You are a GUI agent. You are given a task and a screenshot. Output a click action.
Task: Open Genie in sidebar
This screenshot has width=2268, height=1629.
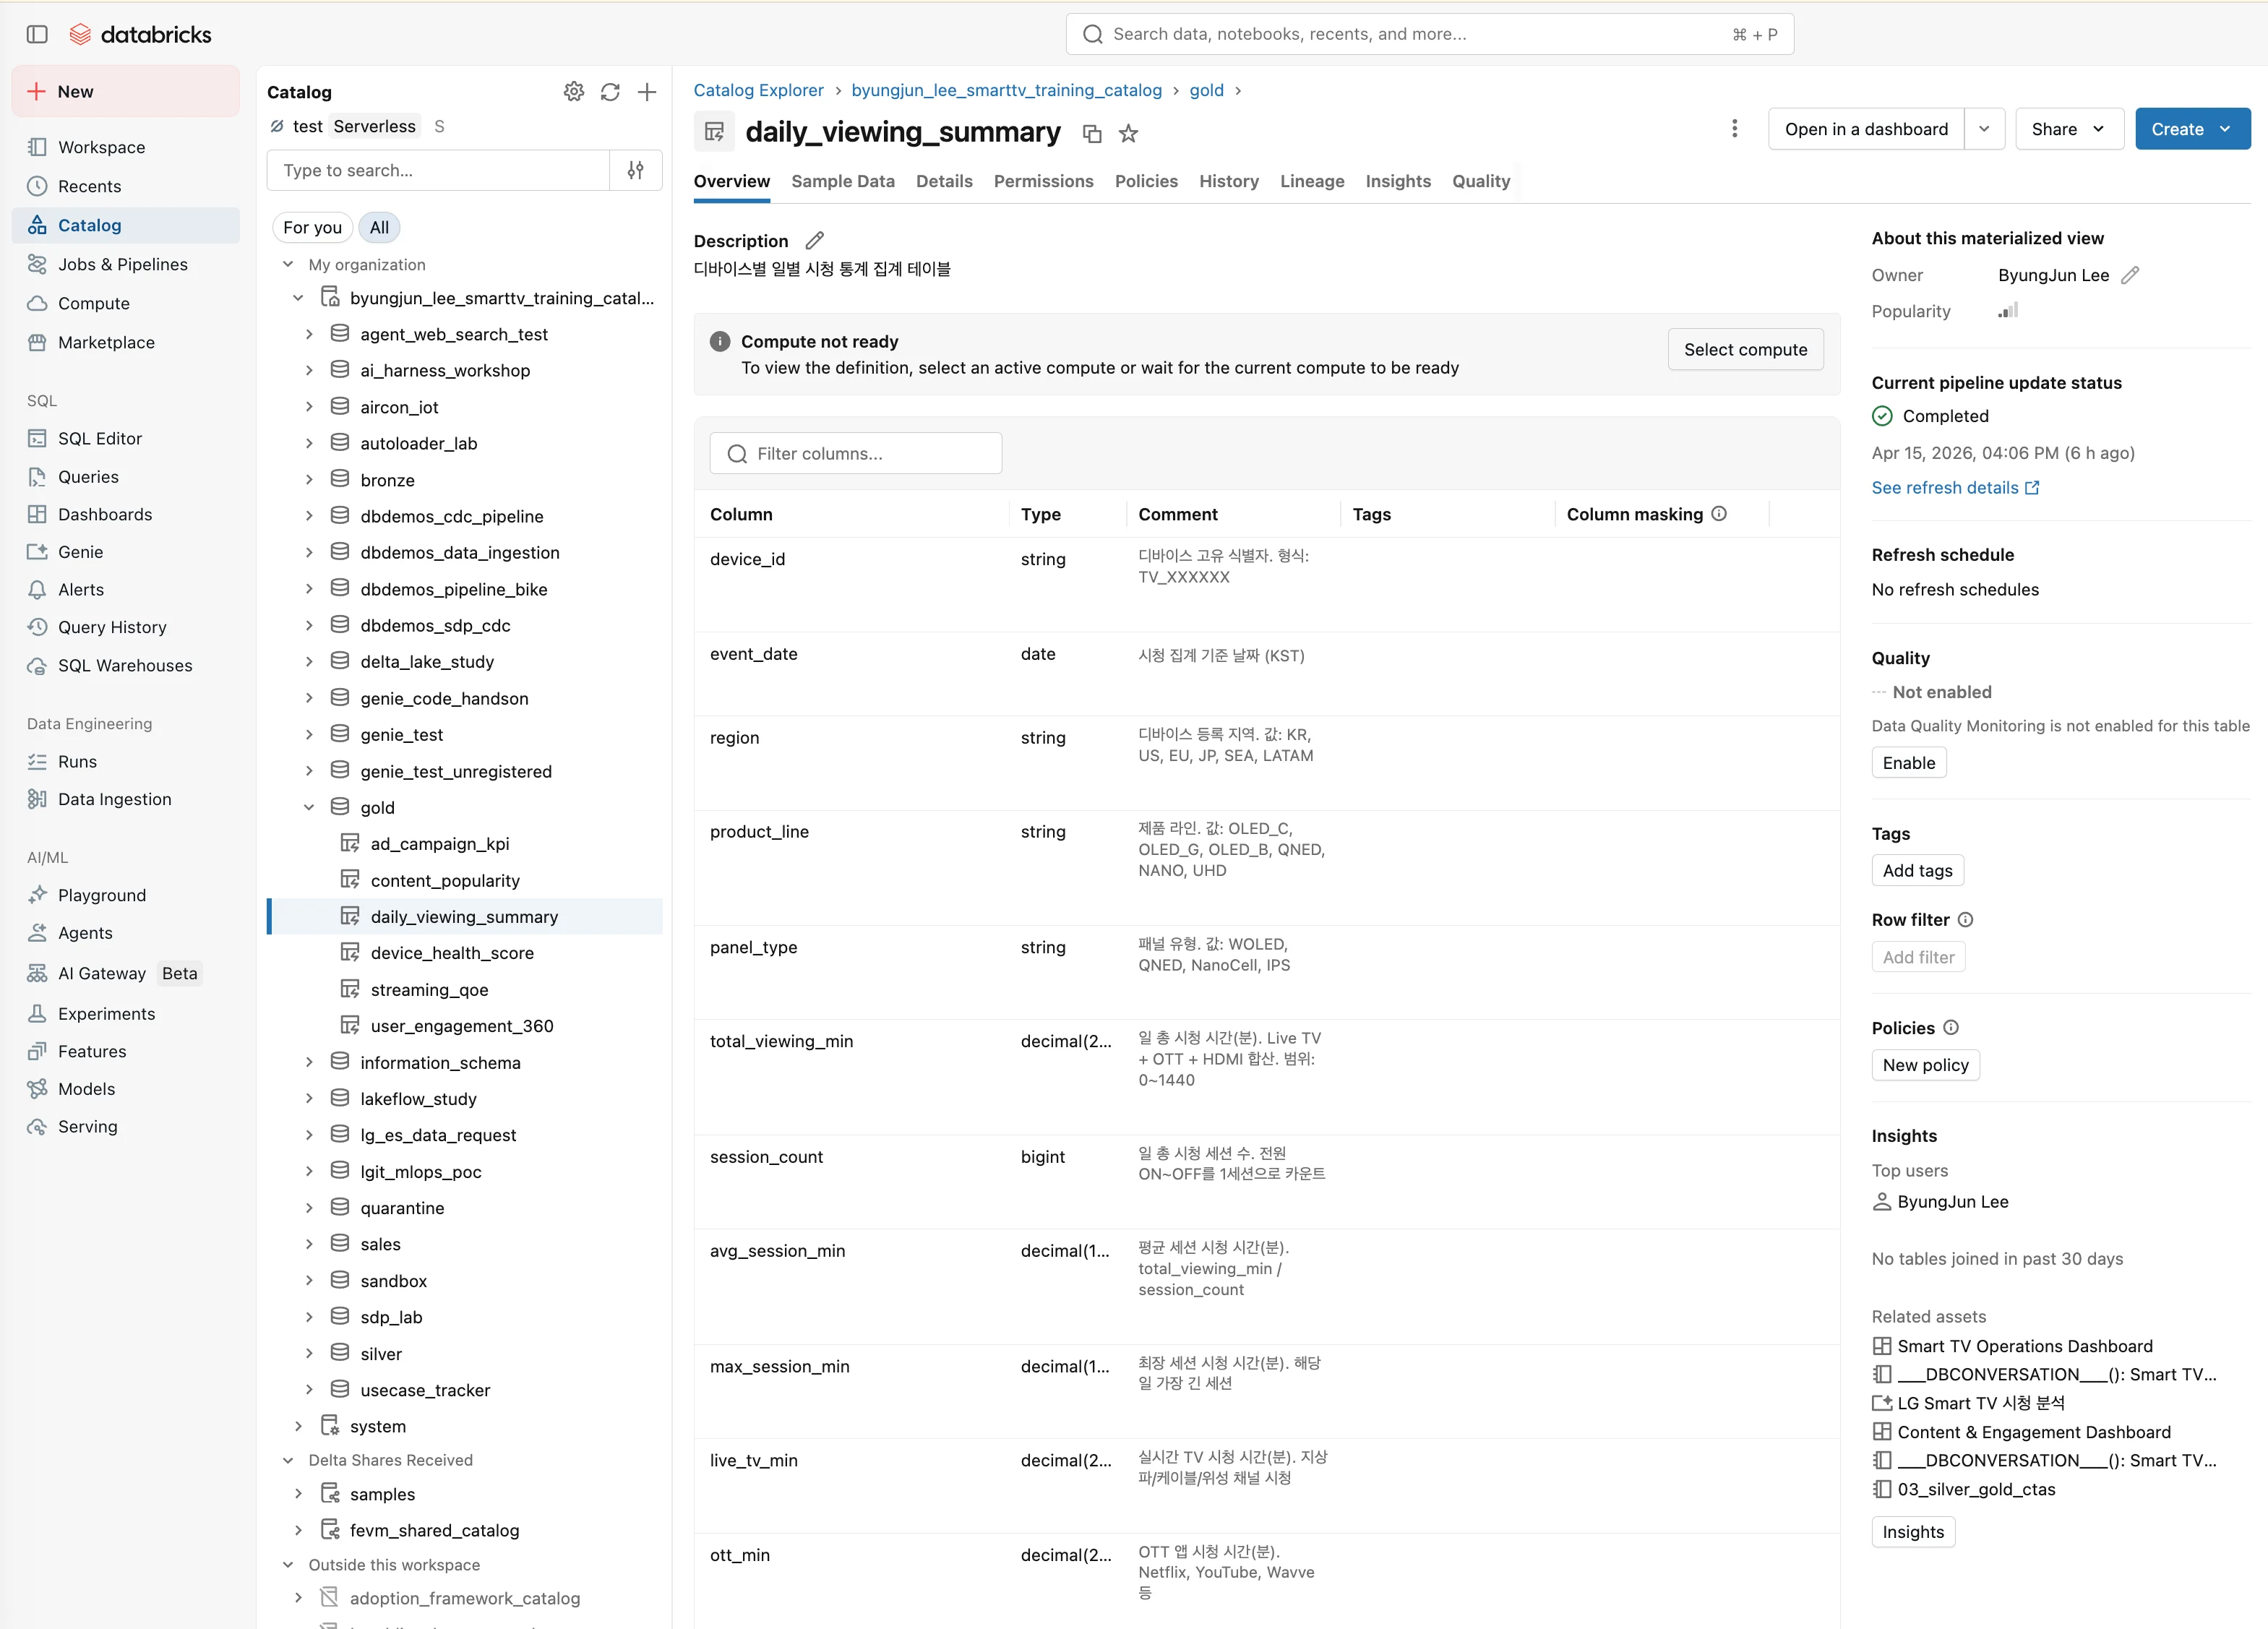click(x=126, y=552)
